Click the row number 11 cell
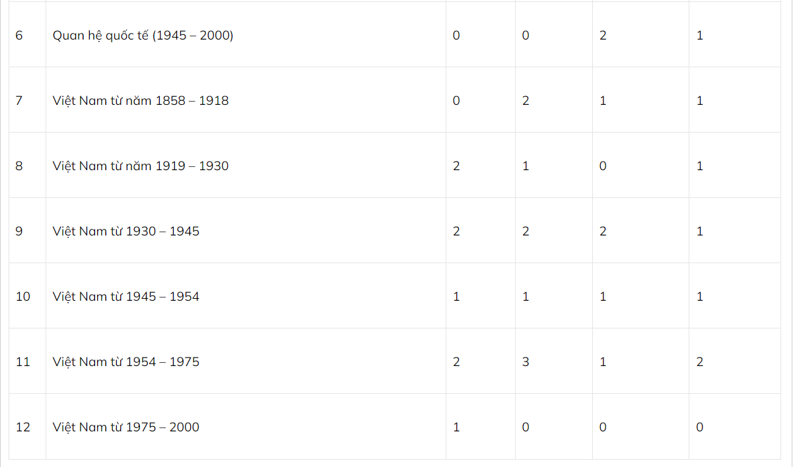795x467 pixels. point(23,362)
